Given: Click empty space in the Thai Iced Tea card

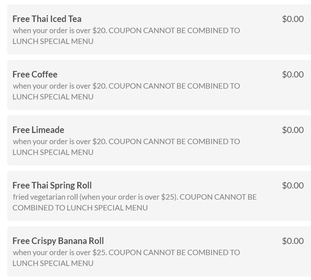Looking at the screenshot, I should (274, 40).
